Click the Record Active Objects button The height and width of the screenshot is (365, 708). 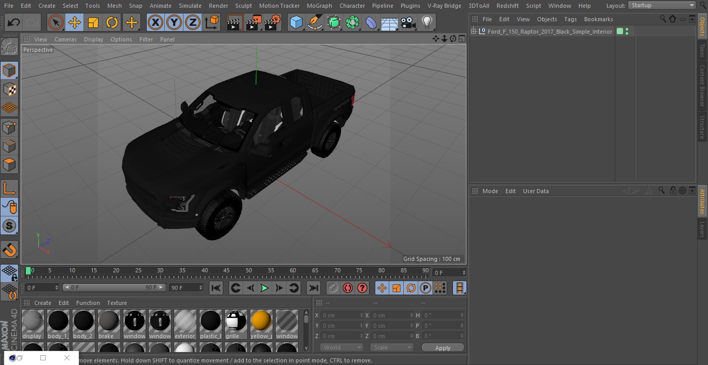[x=333, y=288]
